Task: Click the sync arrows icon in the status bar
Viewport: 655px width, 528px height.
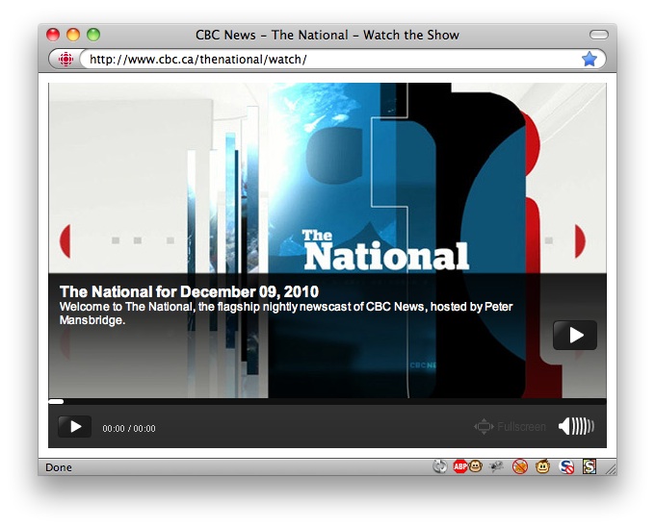Action: (x=439, y=466)
